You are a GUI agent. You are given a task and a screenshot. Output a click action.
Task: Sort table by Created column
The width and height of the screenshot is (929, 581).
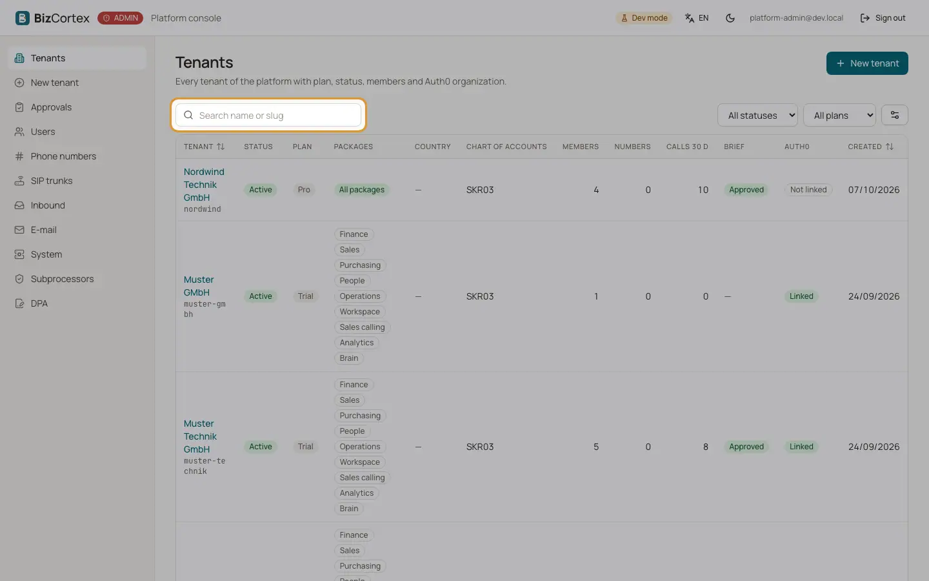tap(871, 147)
